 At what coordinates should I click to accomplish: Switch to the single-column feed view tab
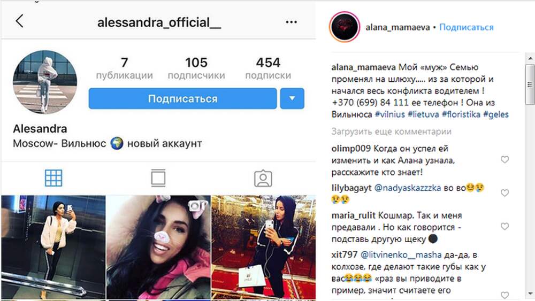click(158, 178)
